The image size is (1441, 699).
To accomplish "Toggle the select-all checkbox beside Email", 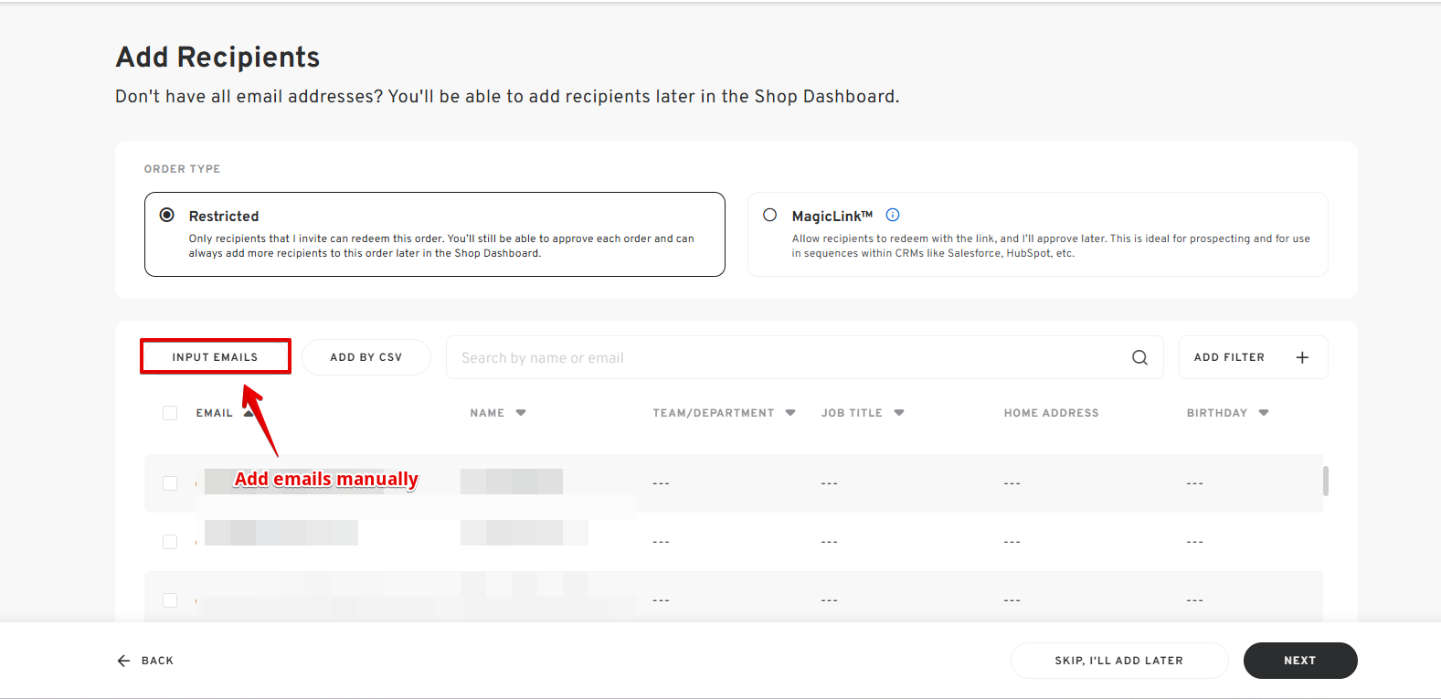I will pyautogui.click(x=170, y=413).
